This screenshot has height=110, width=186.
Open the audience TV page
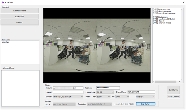point(20,16)
